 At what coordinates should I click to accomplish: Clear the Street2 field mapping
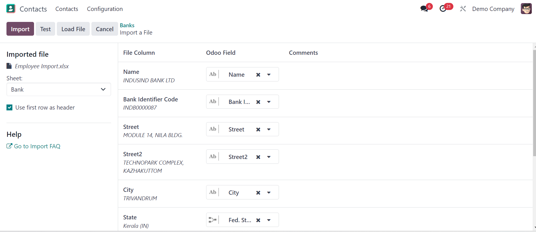(x=258, y=157)
